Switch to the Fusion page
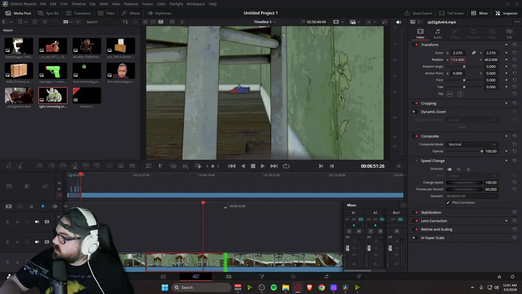522x294 pixels. (261, 276)
